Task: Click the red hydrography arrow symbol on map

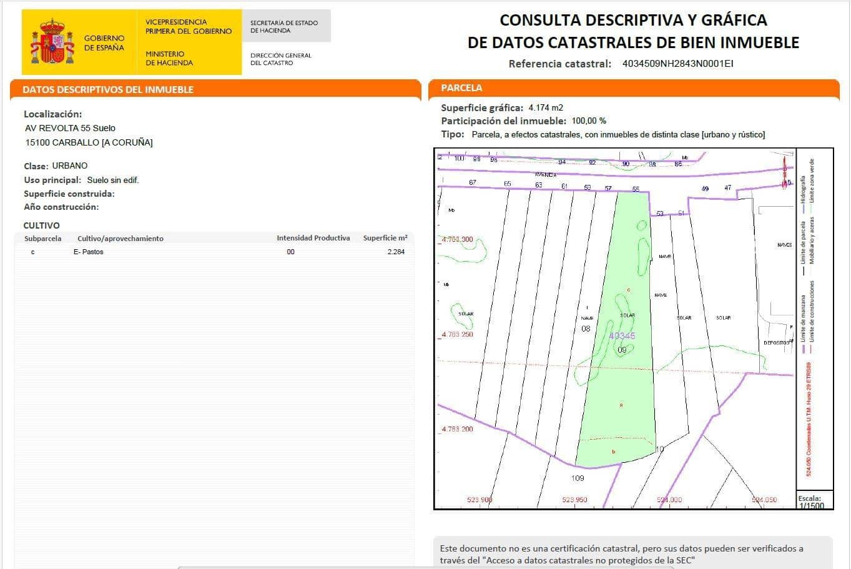Action: coord(785,169)
